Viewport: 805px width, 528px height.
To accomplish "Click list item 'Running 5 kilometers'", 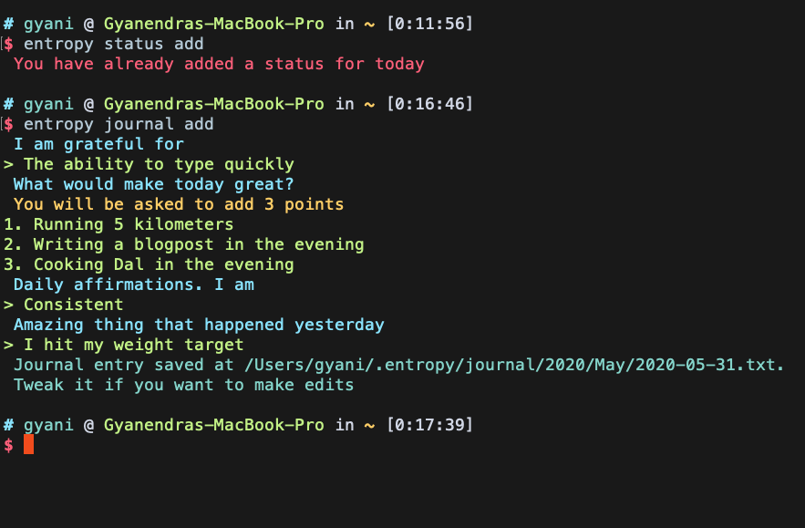I will pyautogui.click(x=133, y=224).
